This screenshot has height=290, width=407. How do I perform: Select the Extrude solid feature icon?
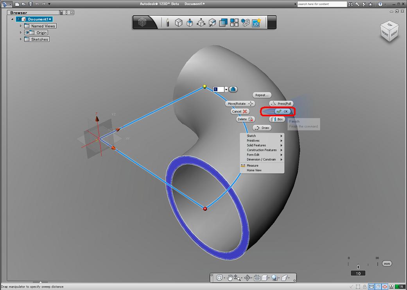point(190,23)
